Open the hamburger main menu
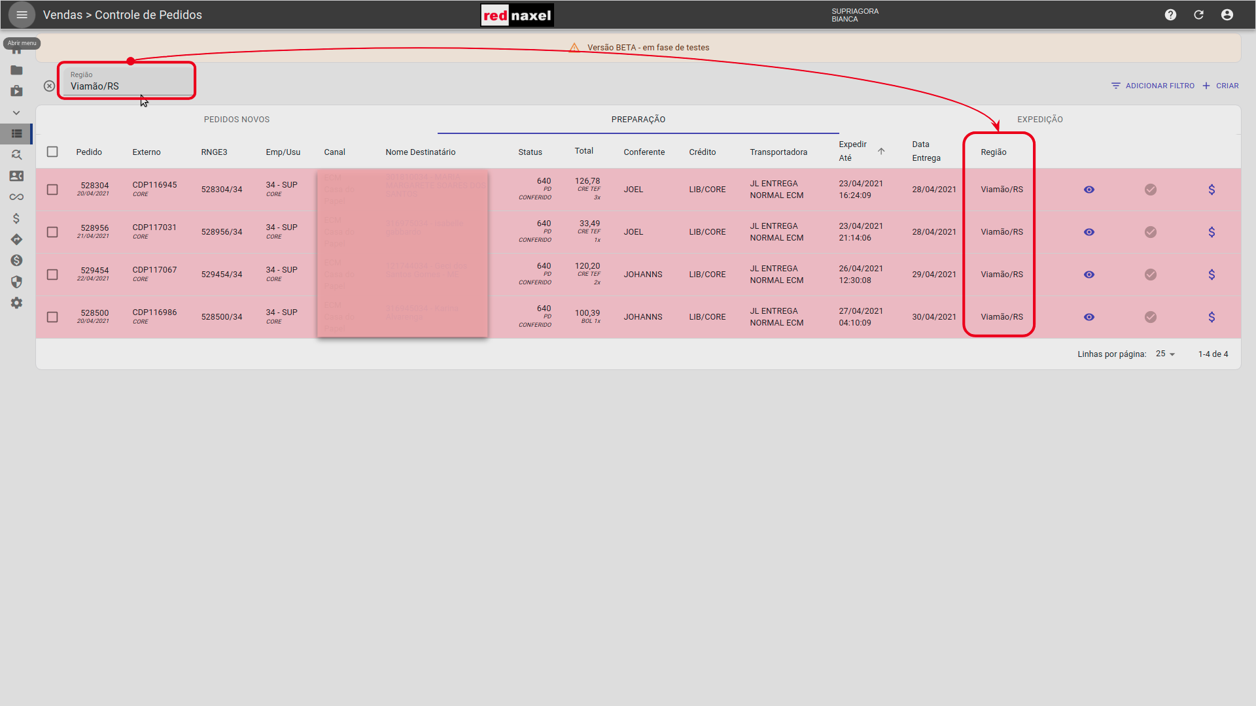This screenshot has height=706, width=1256. [22, 14]
